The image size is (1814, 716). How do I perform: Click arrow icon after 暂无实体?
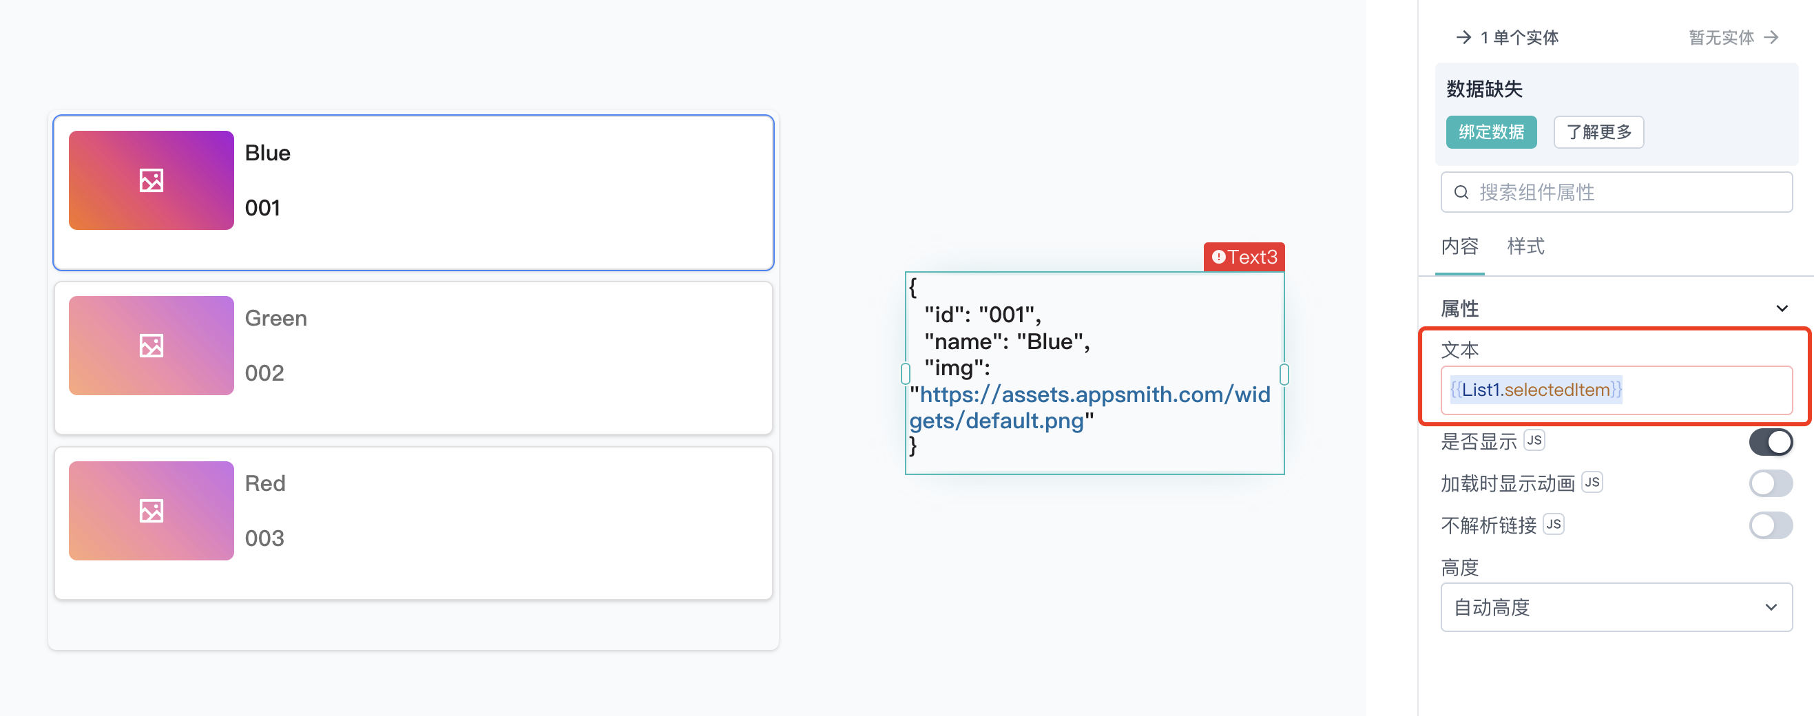pyautogui.click(x=1771, y=37)
